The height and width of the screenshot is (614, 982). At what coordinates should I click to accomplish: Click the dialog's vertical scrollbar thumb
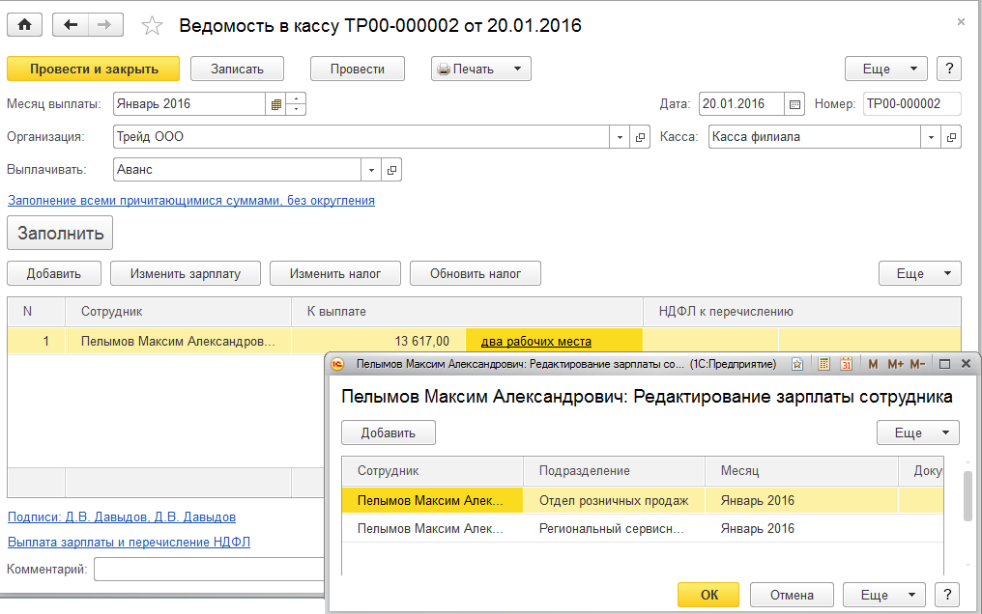pos(968,497)
